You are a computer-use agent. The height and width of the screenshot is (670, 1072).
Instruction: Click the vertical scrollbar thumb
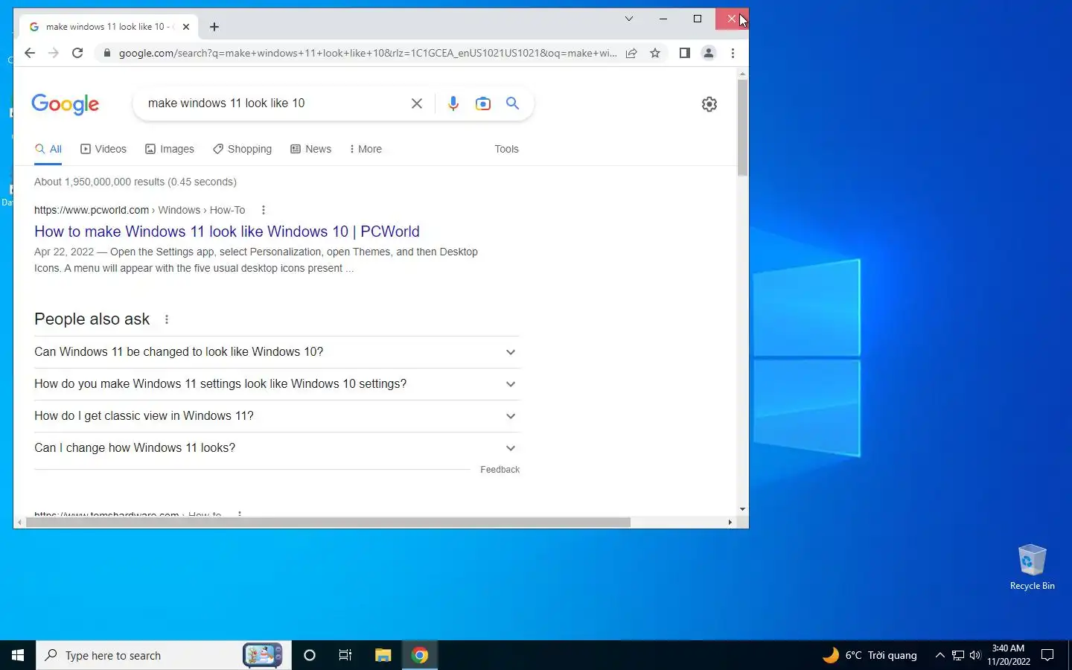[x=742, y=127]
